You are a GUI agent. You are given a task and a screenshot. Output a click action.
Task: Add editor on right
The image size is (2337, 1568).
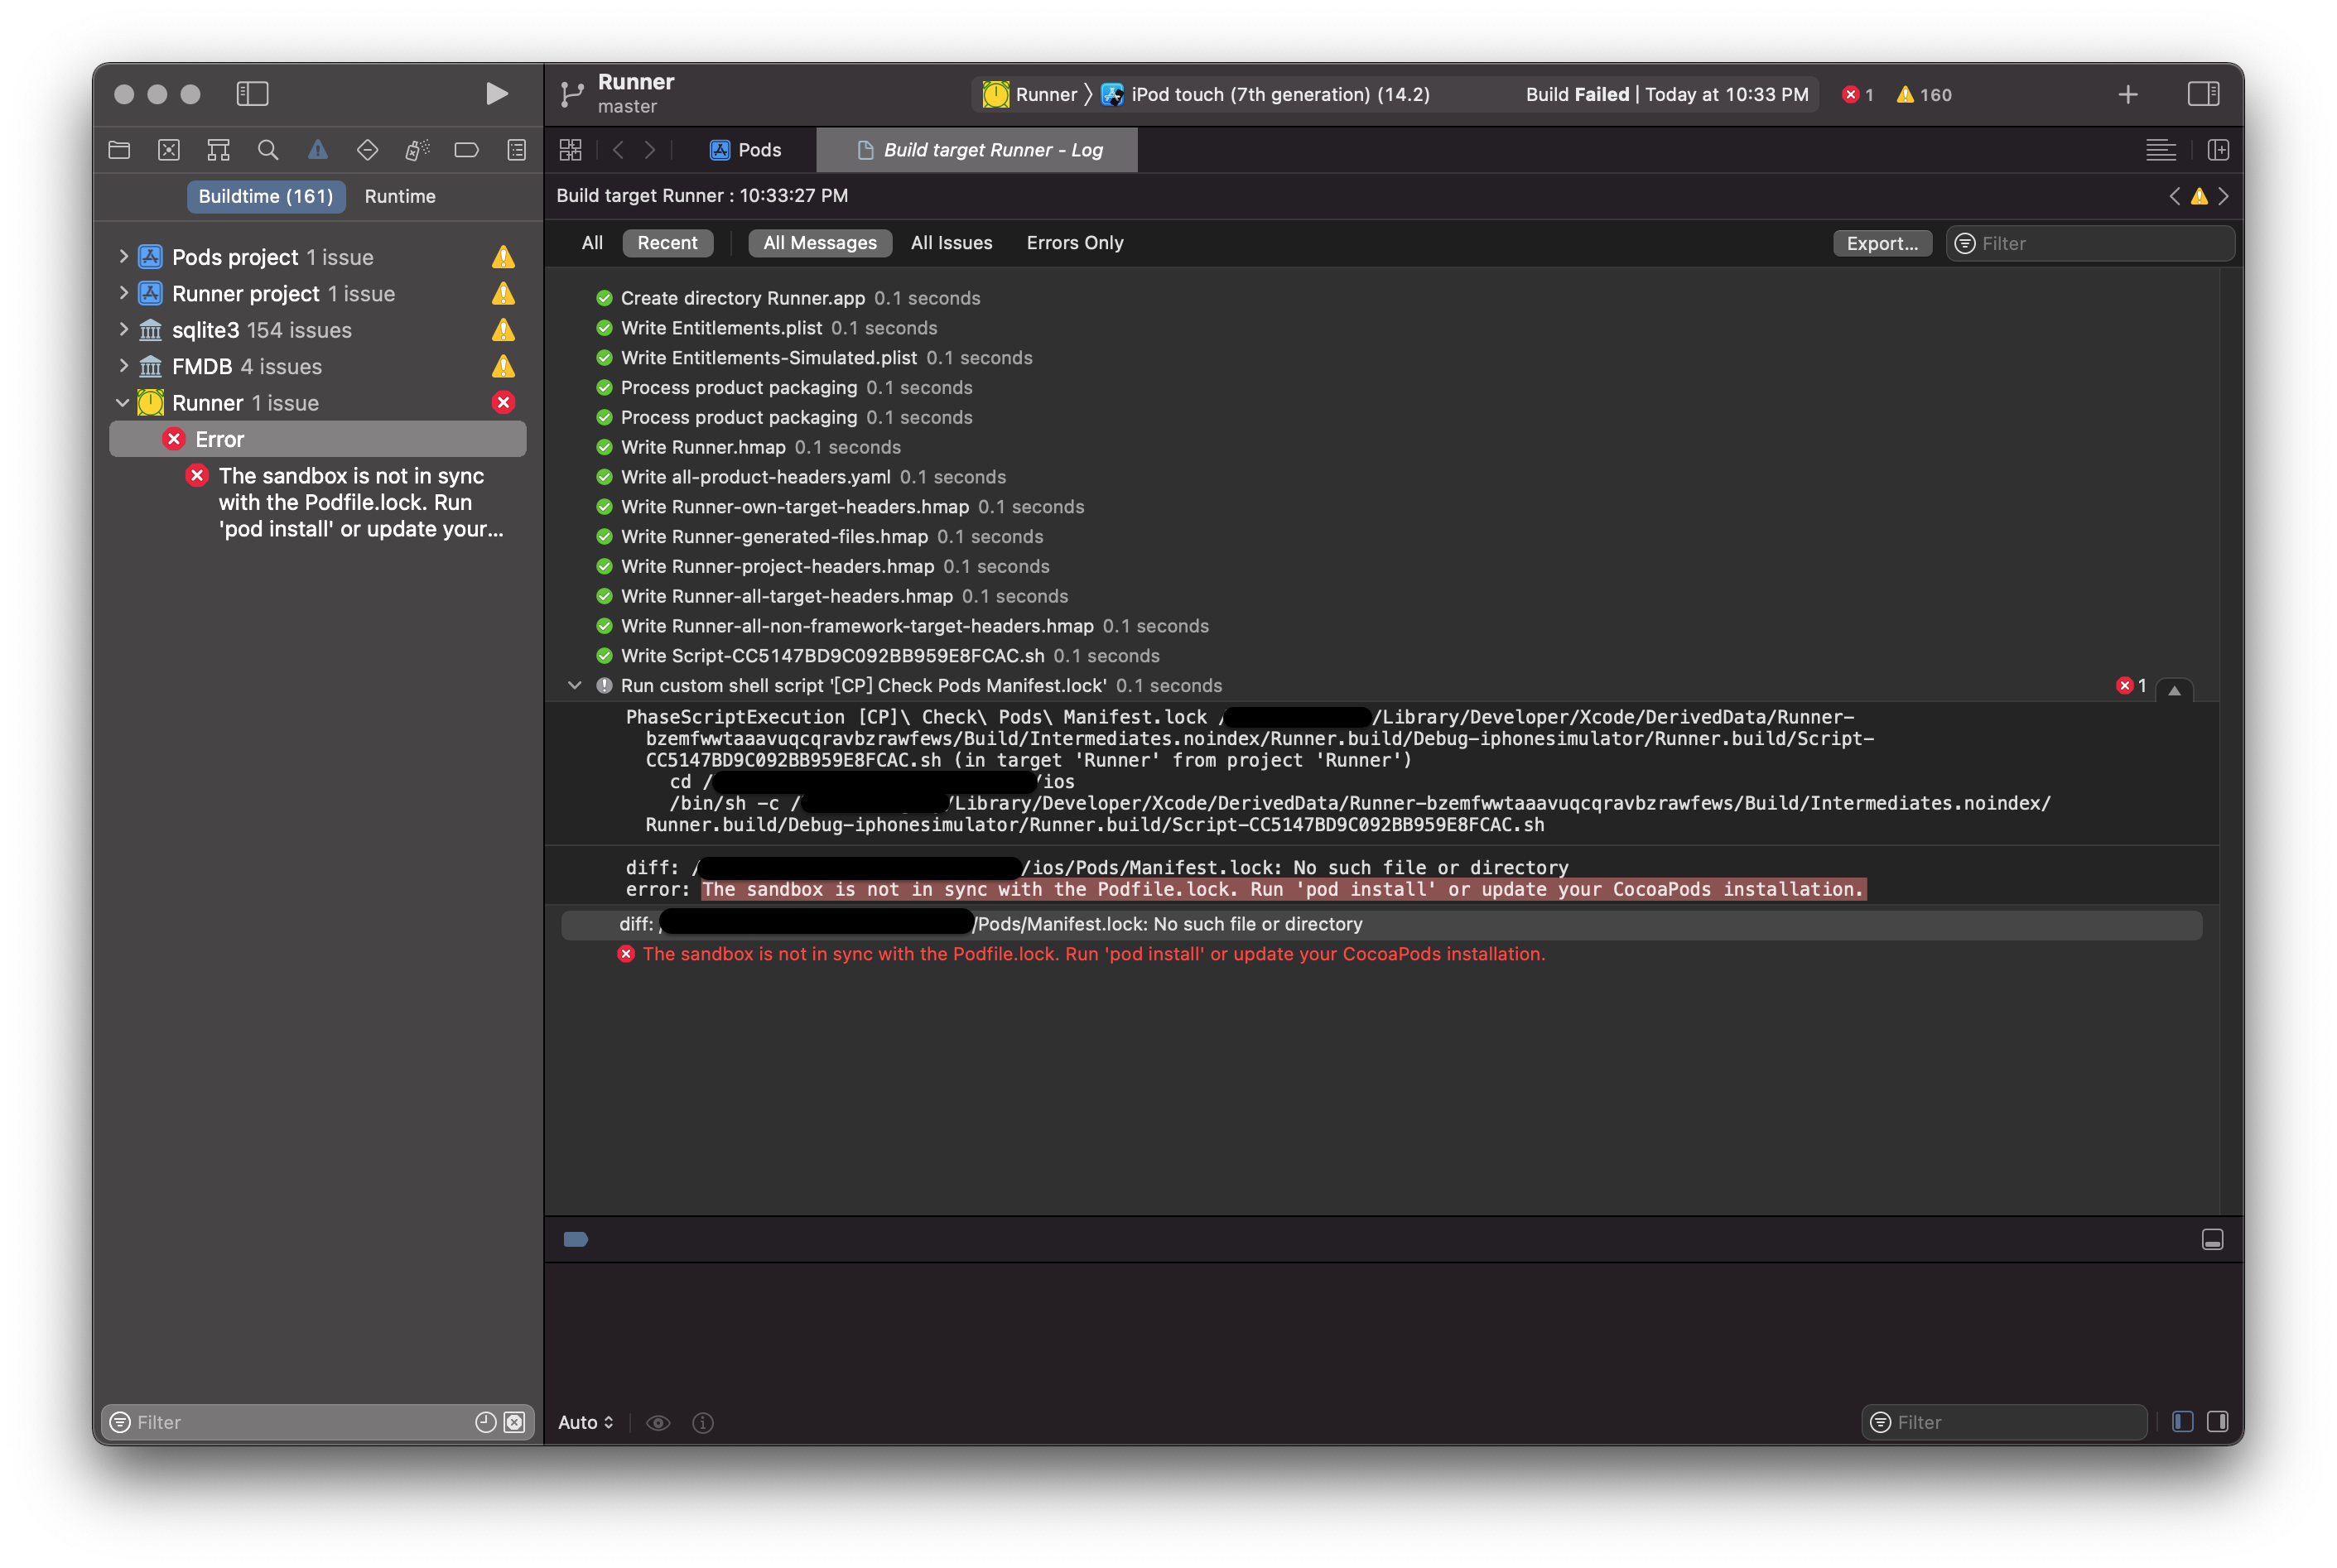[x=2217, y=150]
